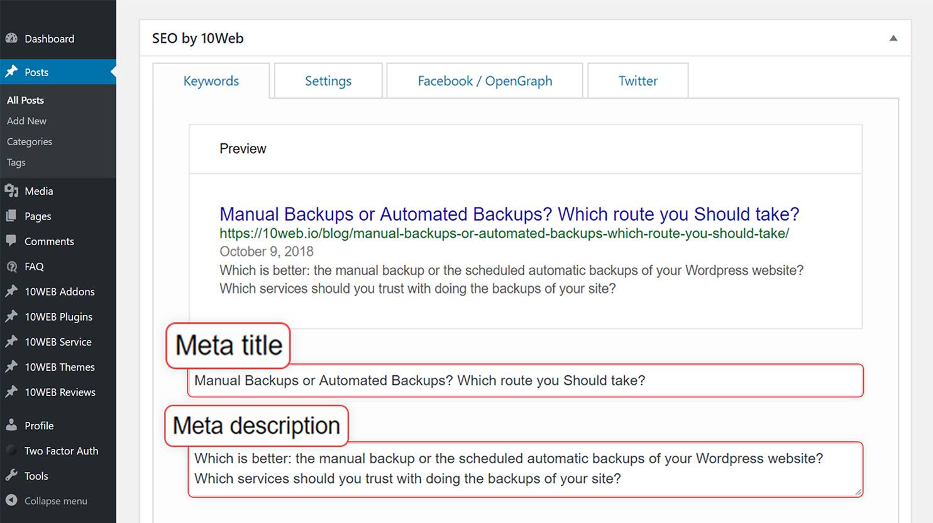Screen dimensions: 933x523
Task: Switch to the Twitter tab
Action: pyautogui.click(x=638, y=80)
